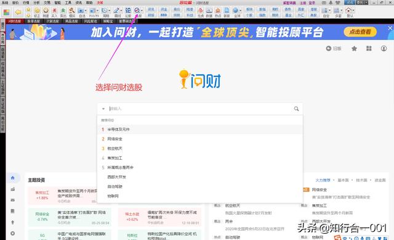The image size is (394, 240).
Task: Open the 全球 globe dropdown arrow
Action: [x=241, y=10]
